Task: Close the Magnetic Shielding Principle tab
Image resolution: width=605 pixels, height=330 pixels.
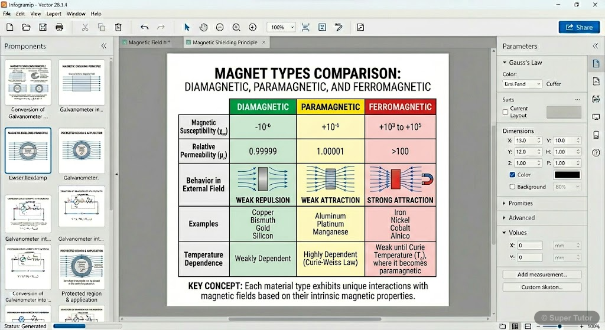Action: [264, 43]
